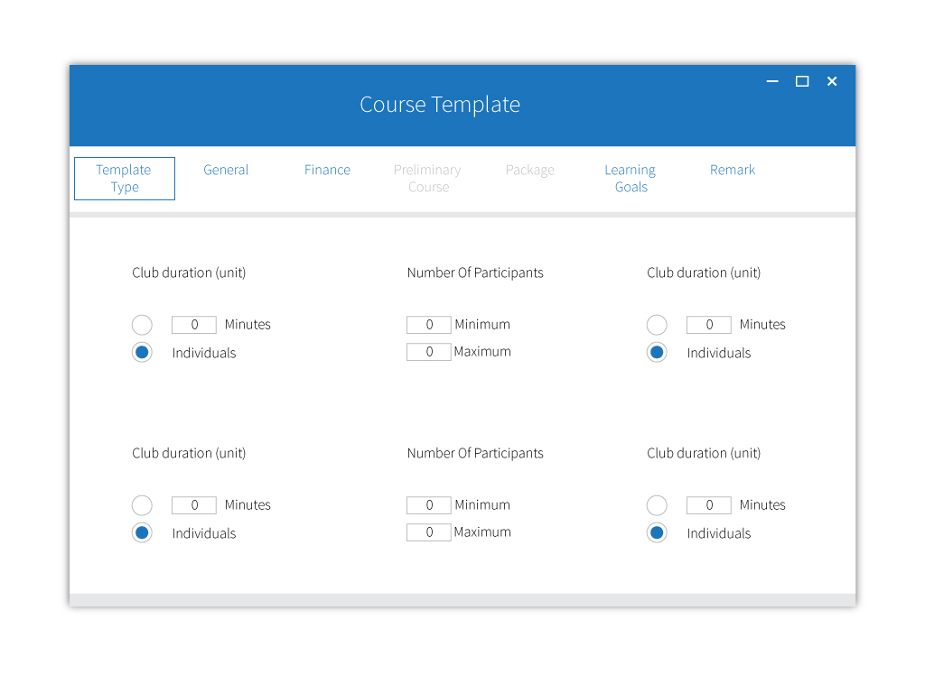Focus the Maximum field in lower Participants group

429,532
